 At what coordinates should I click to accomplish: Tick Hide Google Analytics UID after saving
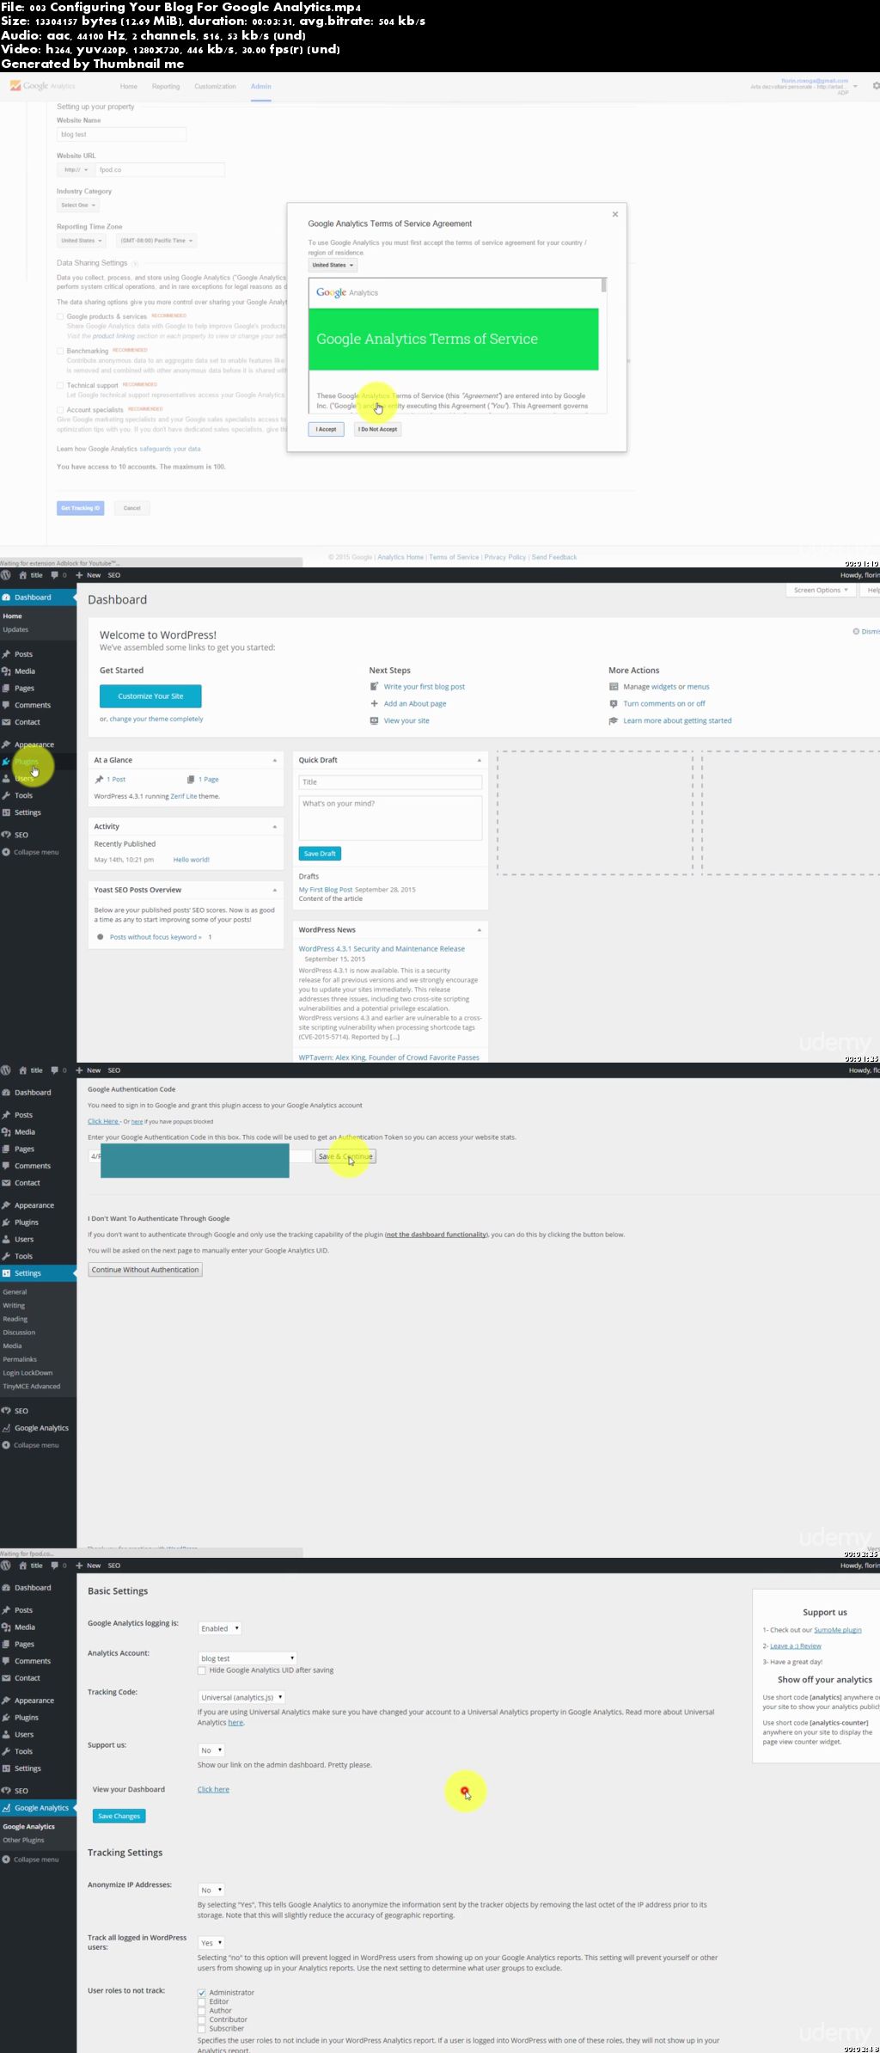coord(201,1670)
